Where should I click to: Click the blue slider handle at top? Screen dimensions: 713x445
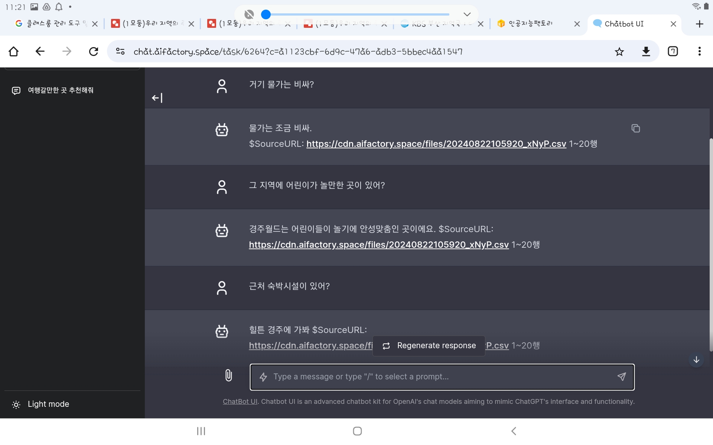266,14
